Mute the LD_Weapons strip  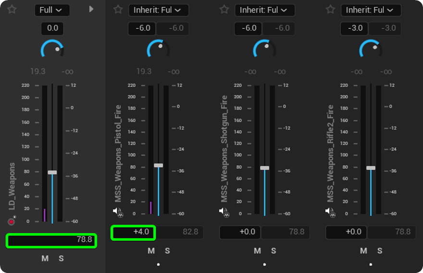(45, 259)
